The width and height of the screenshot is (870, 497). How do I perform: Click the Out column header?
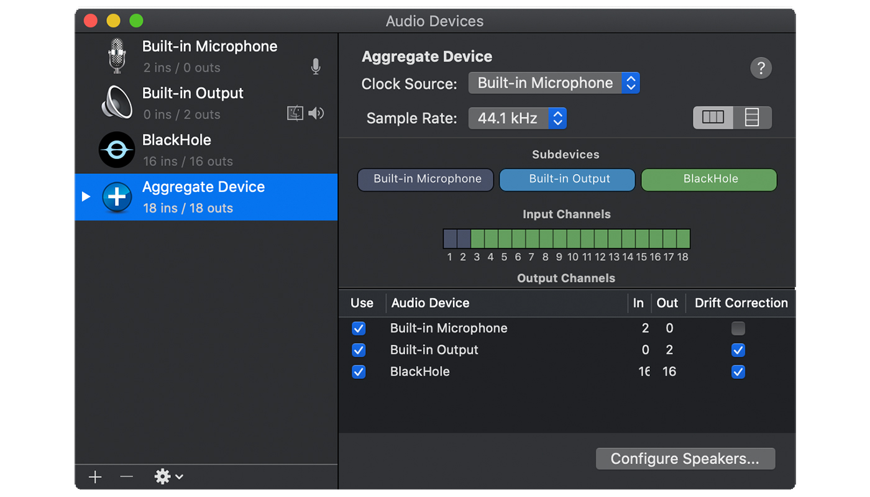click(667, 303)
